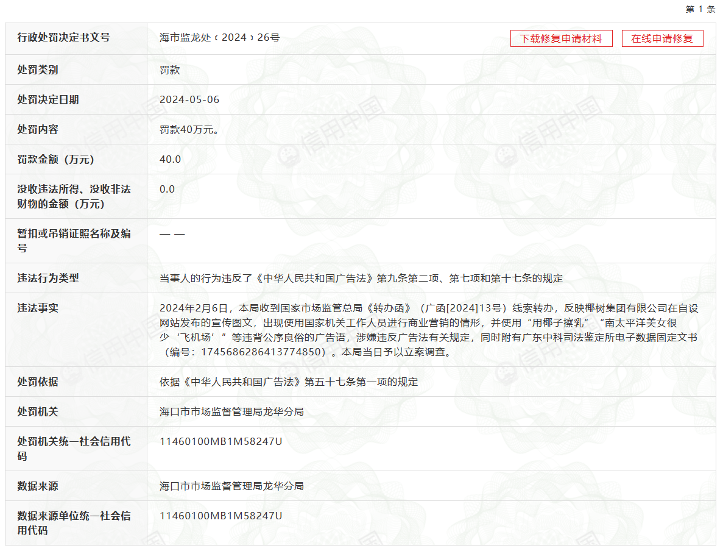Click the 处罚机关 label

point(38,411)
